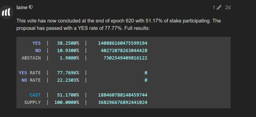Click the edit count number 1
The width and height of the screenshot is (256, 117).
(x=214, y=7)
